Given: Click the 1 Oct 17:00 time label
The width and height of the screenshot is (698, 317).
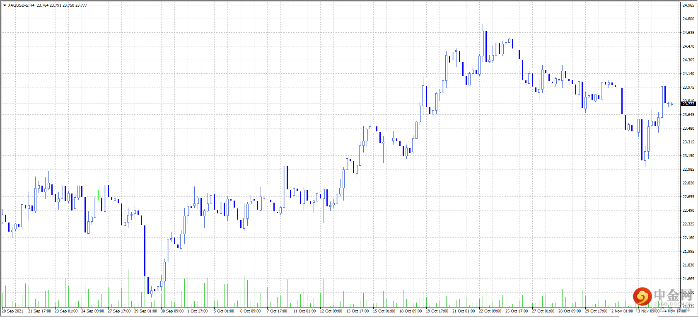Looking at the screenshot, I should [x=198, y=311].
